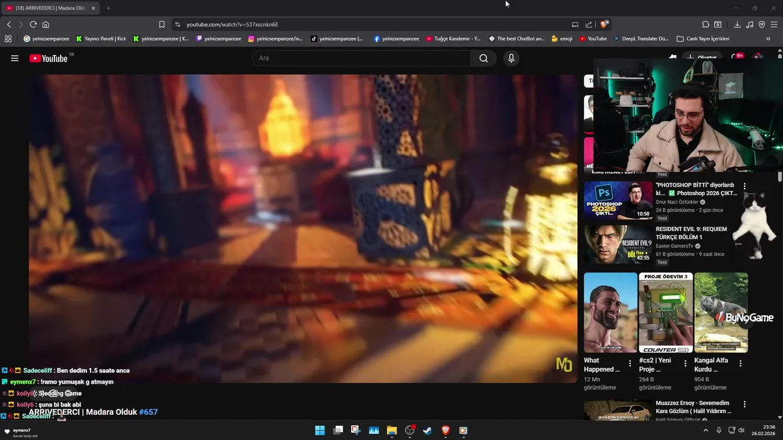Open browser home page
This screenshot has width=783, height=440.
click(x=45, y=24)
